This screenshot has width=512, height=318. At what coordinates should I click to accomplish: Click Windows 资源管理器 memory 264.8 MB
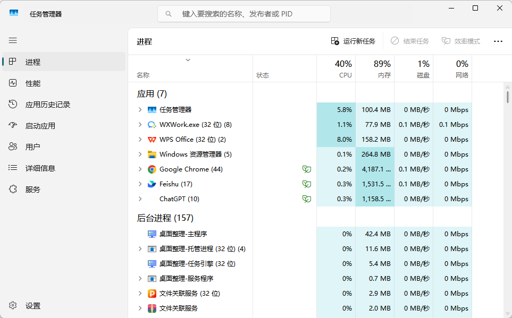(x=376, y=154)
